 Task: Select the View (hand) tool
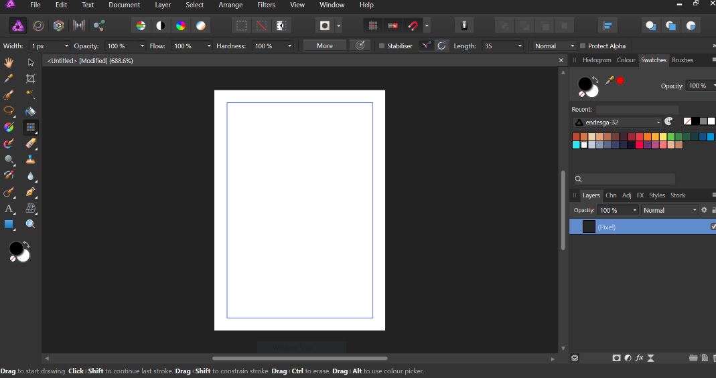[9, 62]
